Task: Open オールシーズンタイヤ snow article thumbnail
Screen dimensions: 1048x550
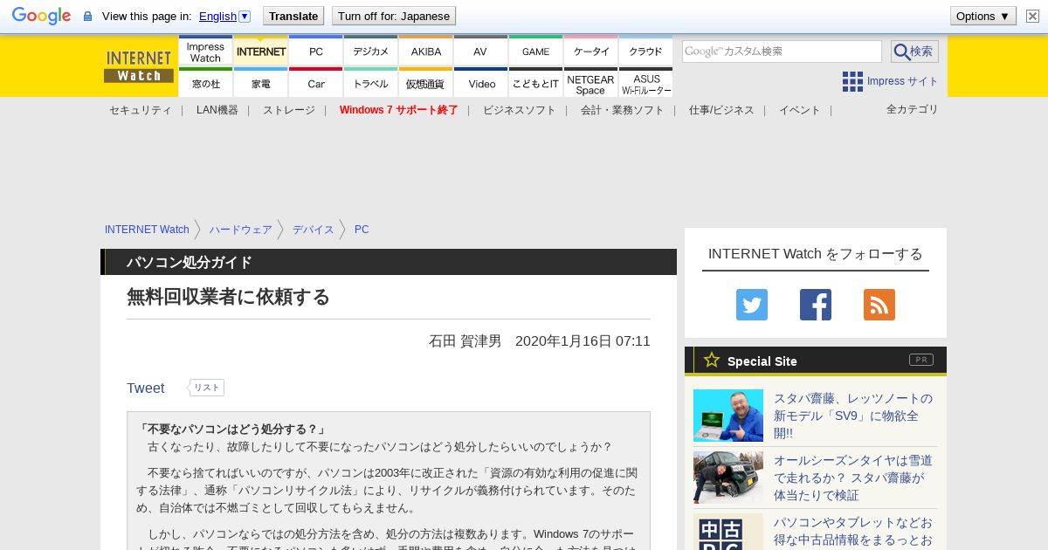Action: pyautogui.click(x=728, y=478)
